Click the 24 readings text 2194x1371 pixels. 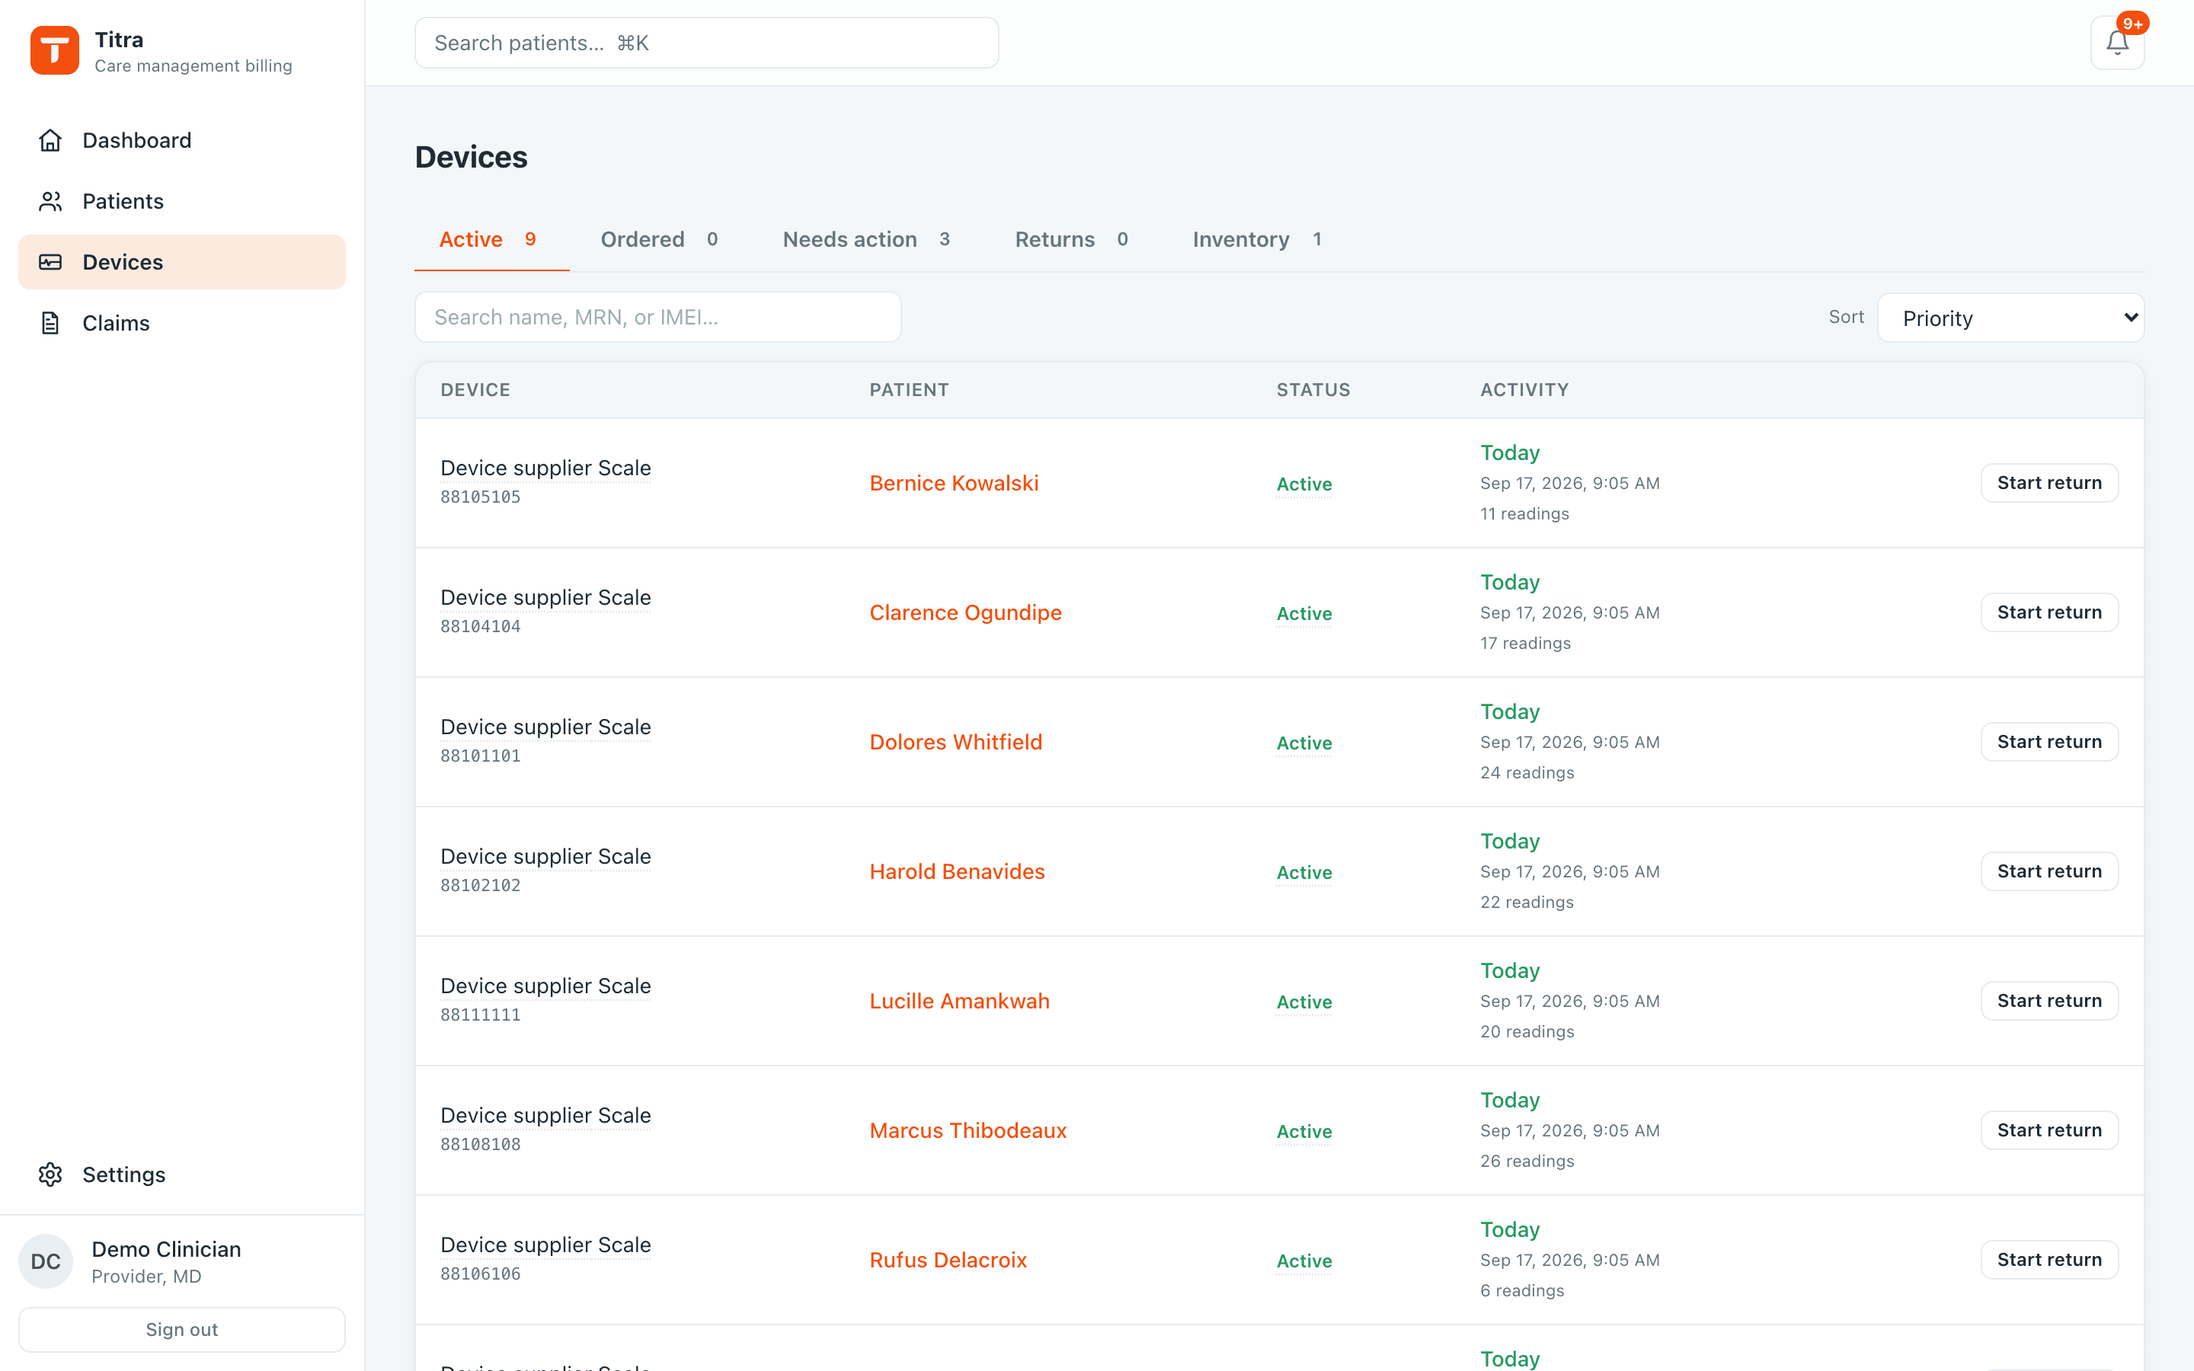[1527, 772]
